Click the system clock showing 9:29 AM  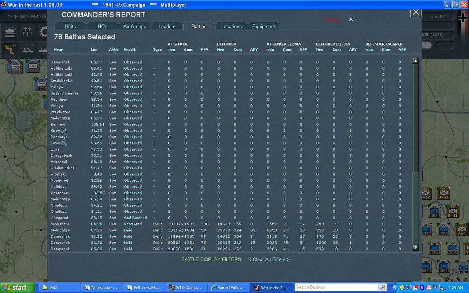(455, 288)
